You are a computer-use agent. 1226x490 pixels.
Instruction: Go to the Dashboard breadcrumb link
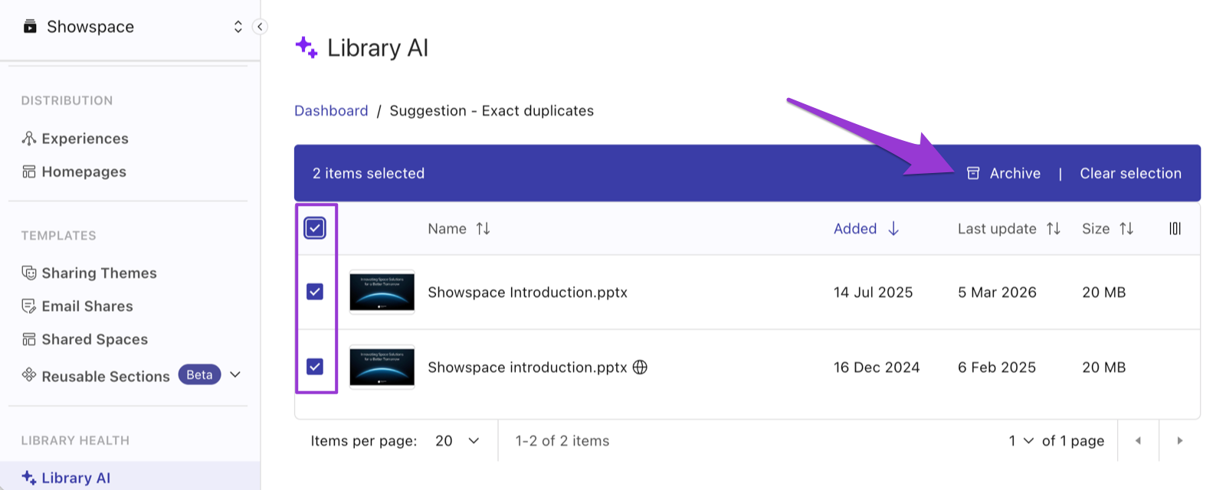(331, 111)
